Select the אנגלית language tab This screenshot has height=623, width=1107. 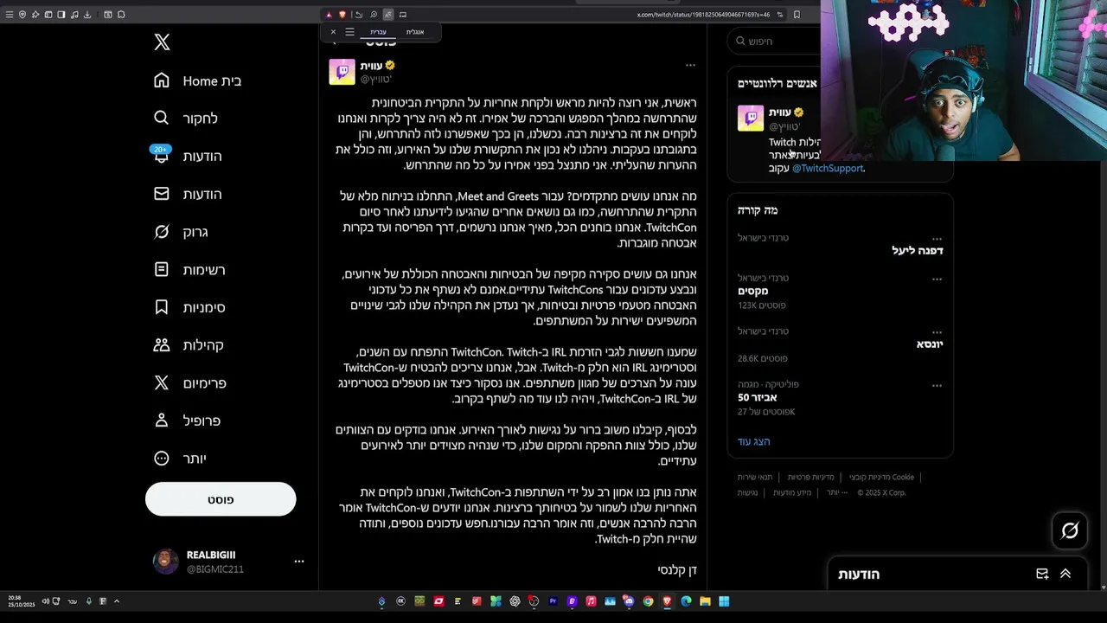(x=415, y=32)
